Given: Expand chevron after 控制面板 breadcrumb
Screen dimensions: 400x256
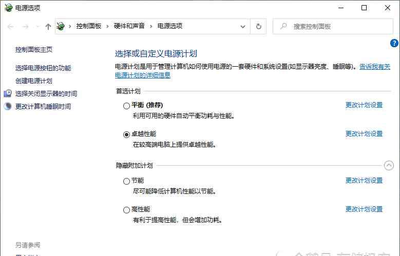Looking at the screenshot, I should (x=108, y=26).
